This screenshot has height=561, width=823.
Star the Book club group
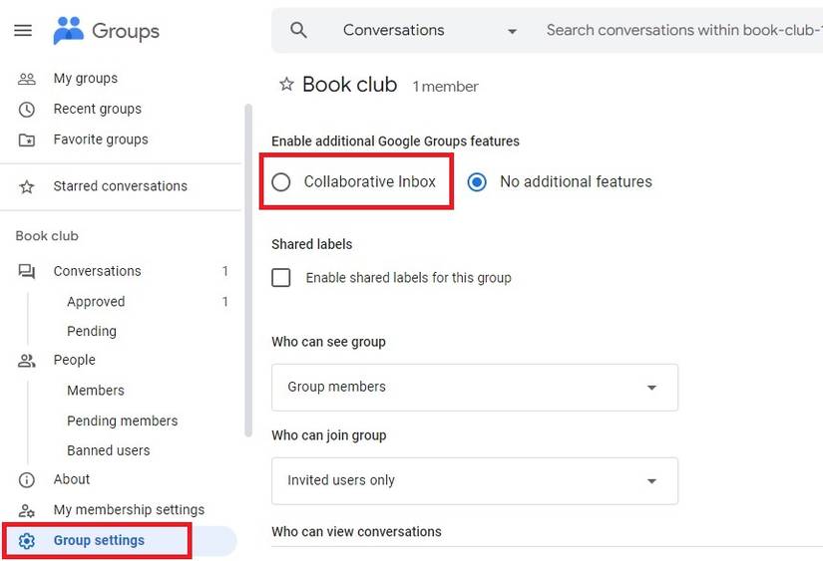tap(286, 85)
